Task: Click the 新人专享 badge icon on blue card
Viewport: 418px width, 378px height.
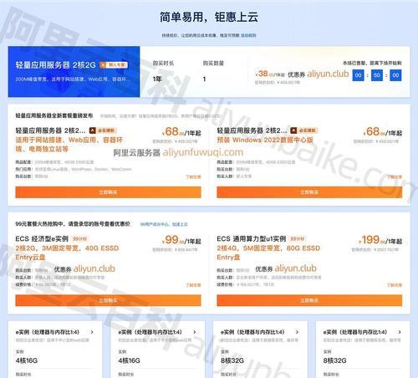Action: click(x=114, y=65)
